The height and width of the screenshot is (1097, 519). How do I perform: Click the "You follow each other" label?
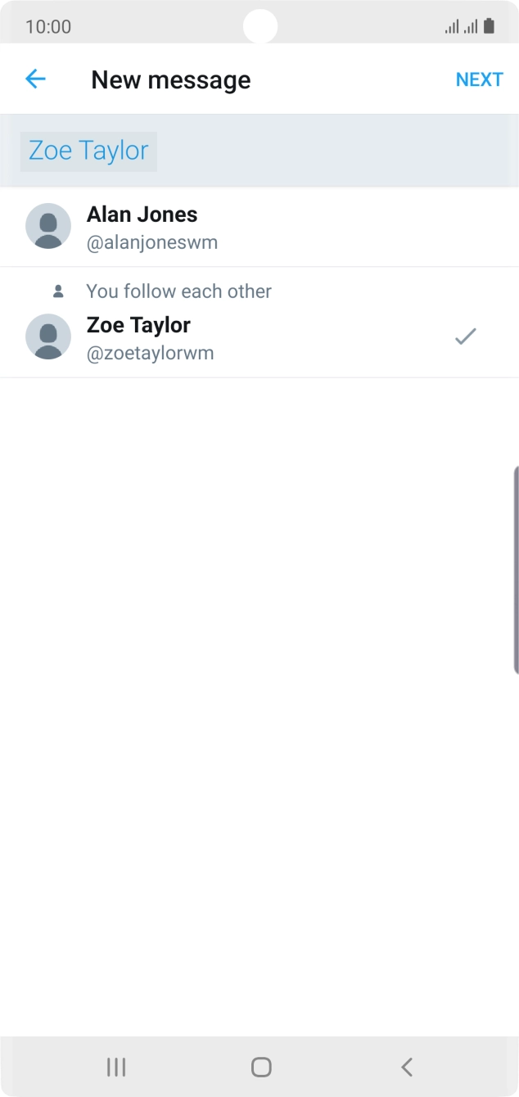coord(178,291)
